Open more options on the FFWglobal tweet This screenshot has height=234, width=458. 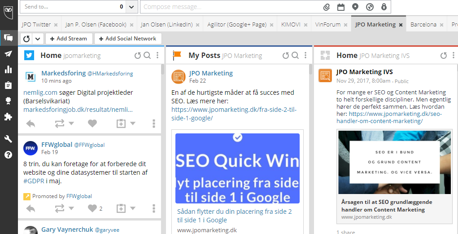pyautogui.click(x=154, y=208)
